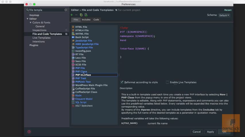This screenshot has height=137, width=245.
Task: Select Keymap in the settings tree
Action: [34, 15]
